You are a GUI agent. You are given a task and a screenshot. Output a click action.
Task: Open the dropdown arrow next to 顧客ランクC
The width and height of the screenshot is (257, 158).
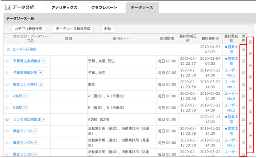36,154
